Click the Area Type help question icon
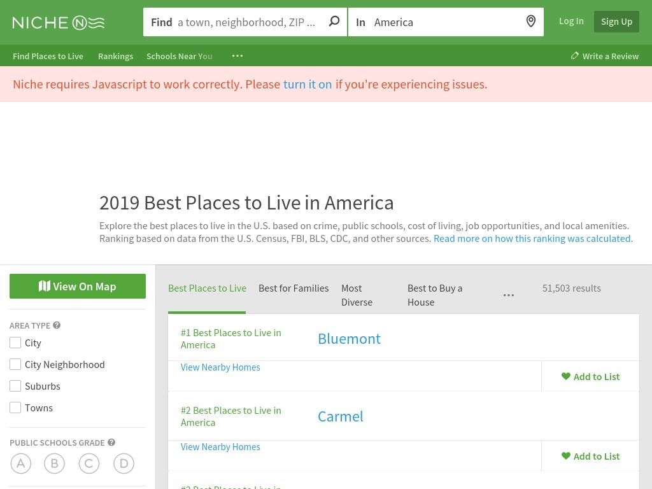652x489 pixels. coord(57,325)
